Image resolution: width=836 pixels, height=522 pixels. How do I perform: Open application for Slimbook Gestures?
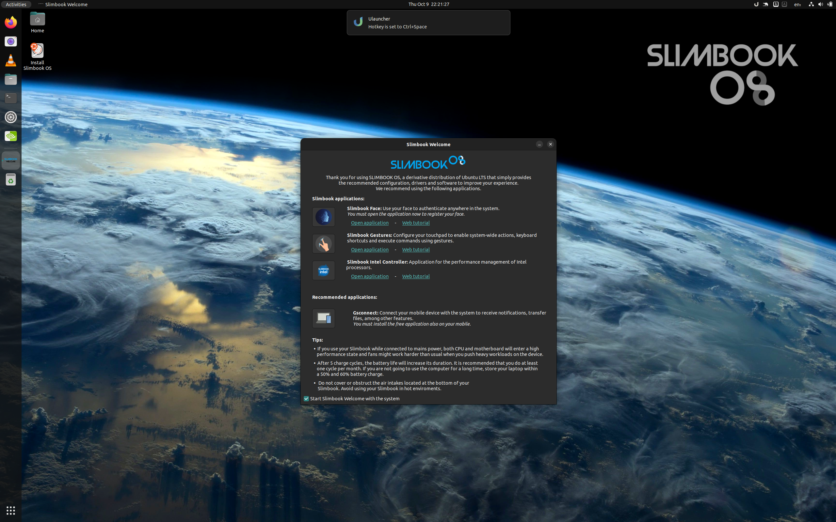coord(370,250)
